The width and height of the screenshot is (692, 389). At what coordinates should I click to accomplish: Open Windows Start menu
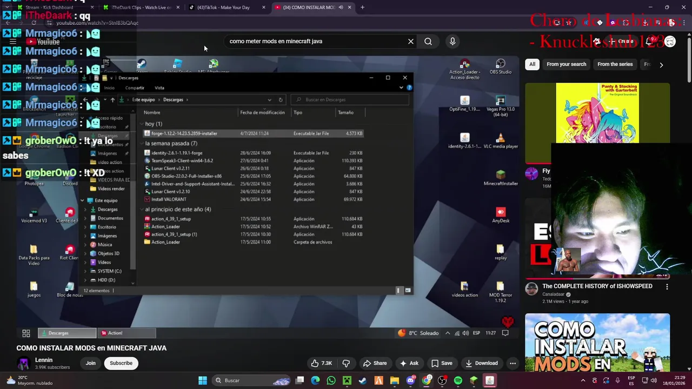pos(203,380)
